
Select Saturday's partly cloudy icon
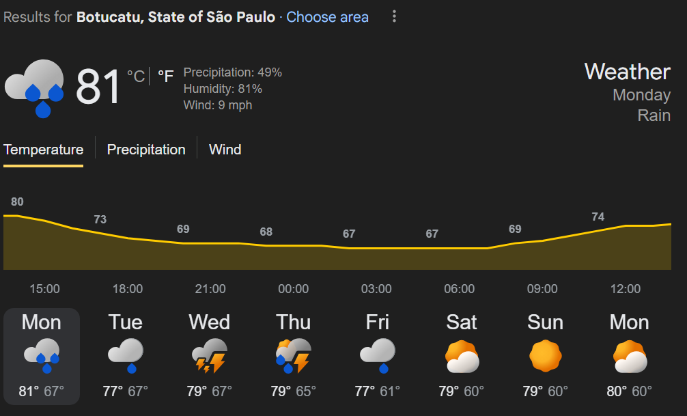click(x=462, y=356)
